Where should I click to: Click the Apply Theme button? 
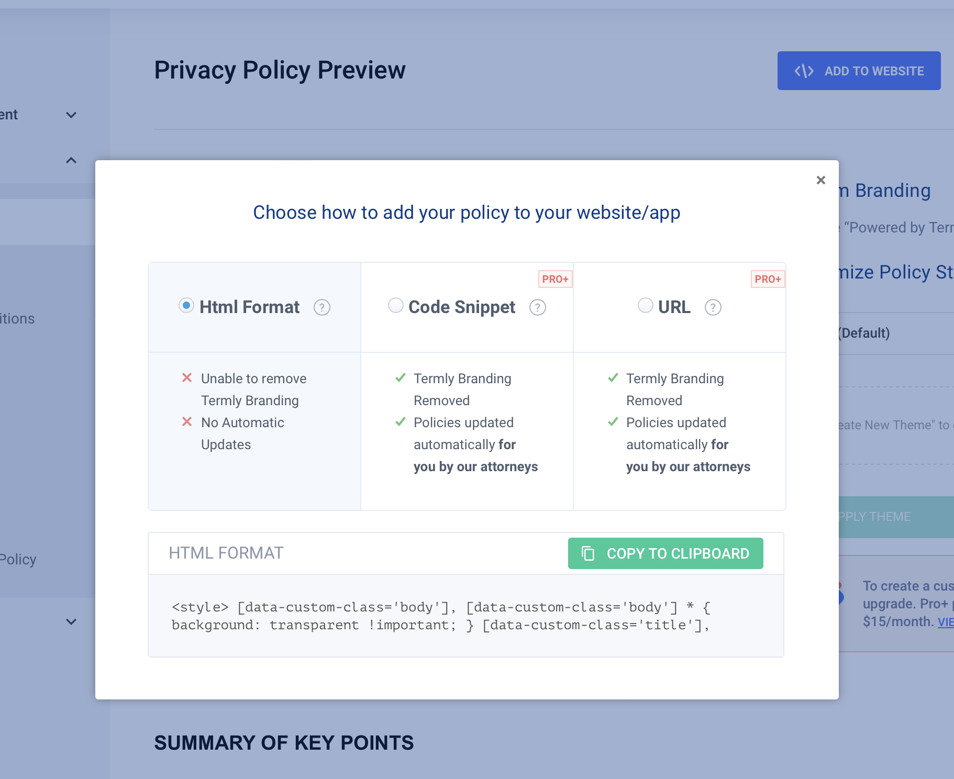click(x=896, y=517)
